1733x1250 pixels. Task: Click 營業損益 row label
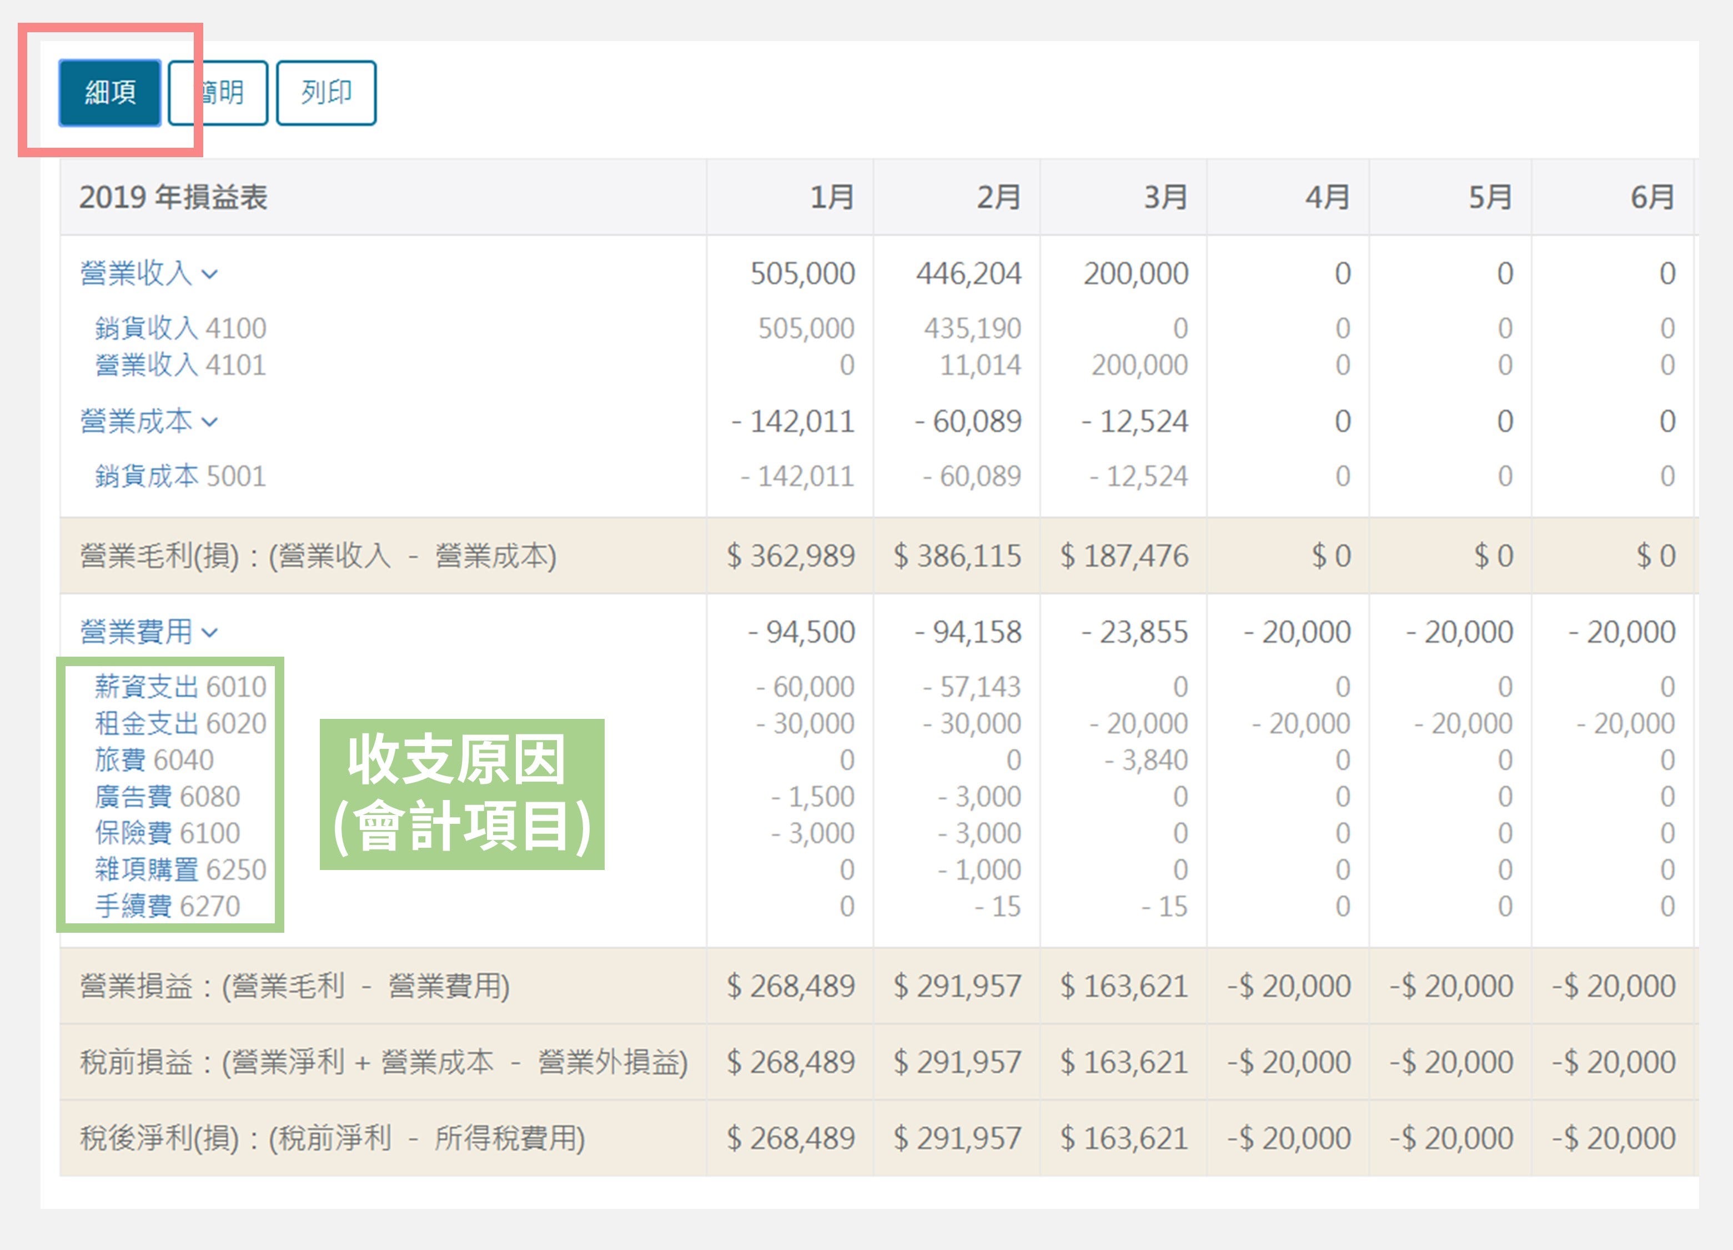pyautogui.click(x=295, y=986)
